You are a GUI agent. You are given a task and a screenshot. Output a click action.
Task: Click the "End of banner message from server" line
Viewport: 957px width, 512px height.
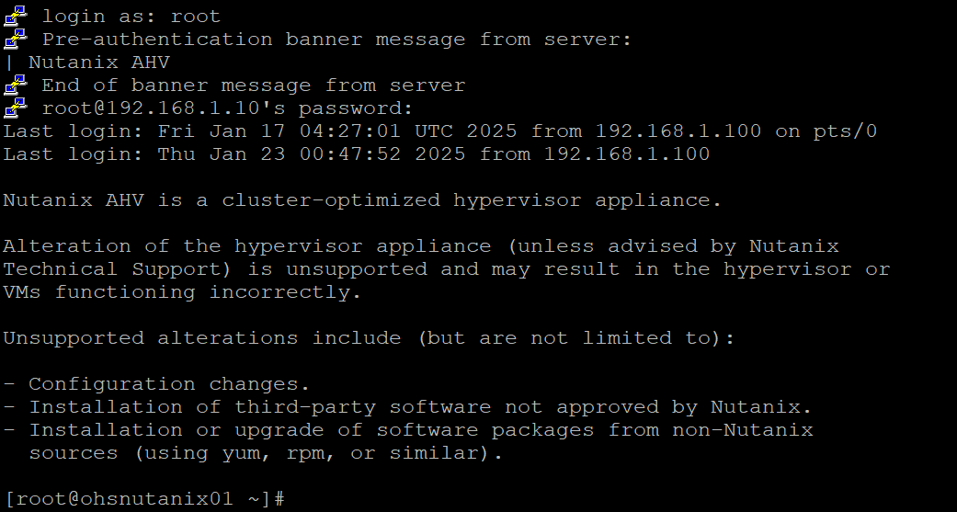(x=254, y=85)
